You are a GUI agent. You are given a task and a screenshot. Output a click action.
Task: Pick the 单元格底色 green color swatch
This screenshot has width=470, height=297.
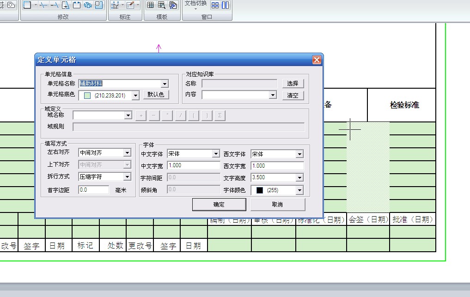88,96
